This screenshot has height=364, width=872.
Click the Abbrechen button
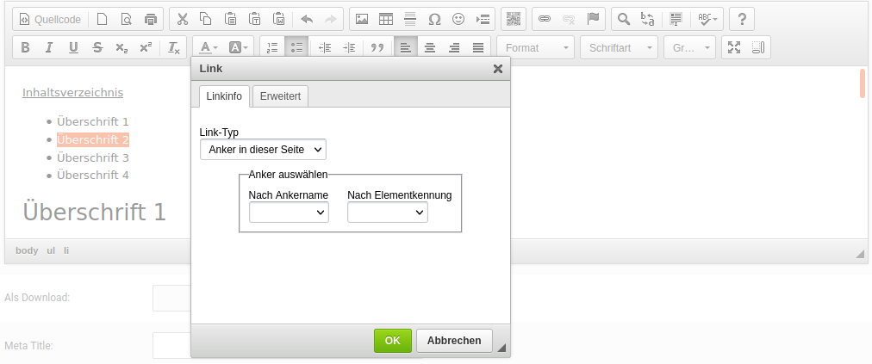coord(454,341)
